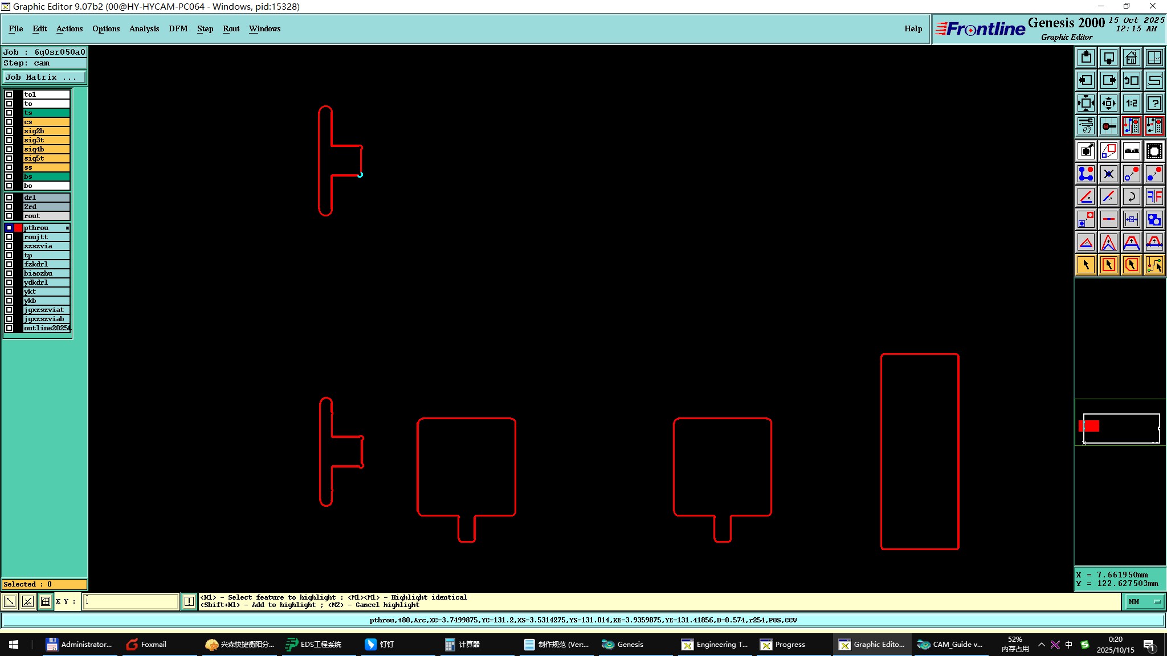Image resolution: width=1167 pixels, height=656 pixels.
Task: Select the polygon selection arrow tool
Action: pos(1131,265)
